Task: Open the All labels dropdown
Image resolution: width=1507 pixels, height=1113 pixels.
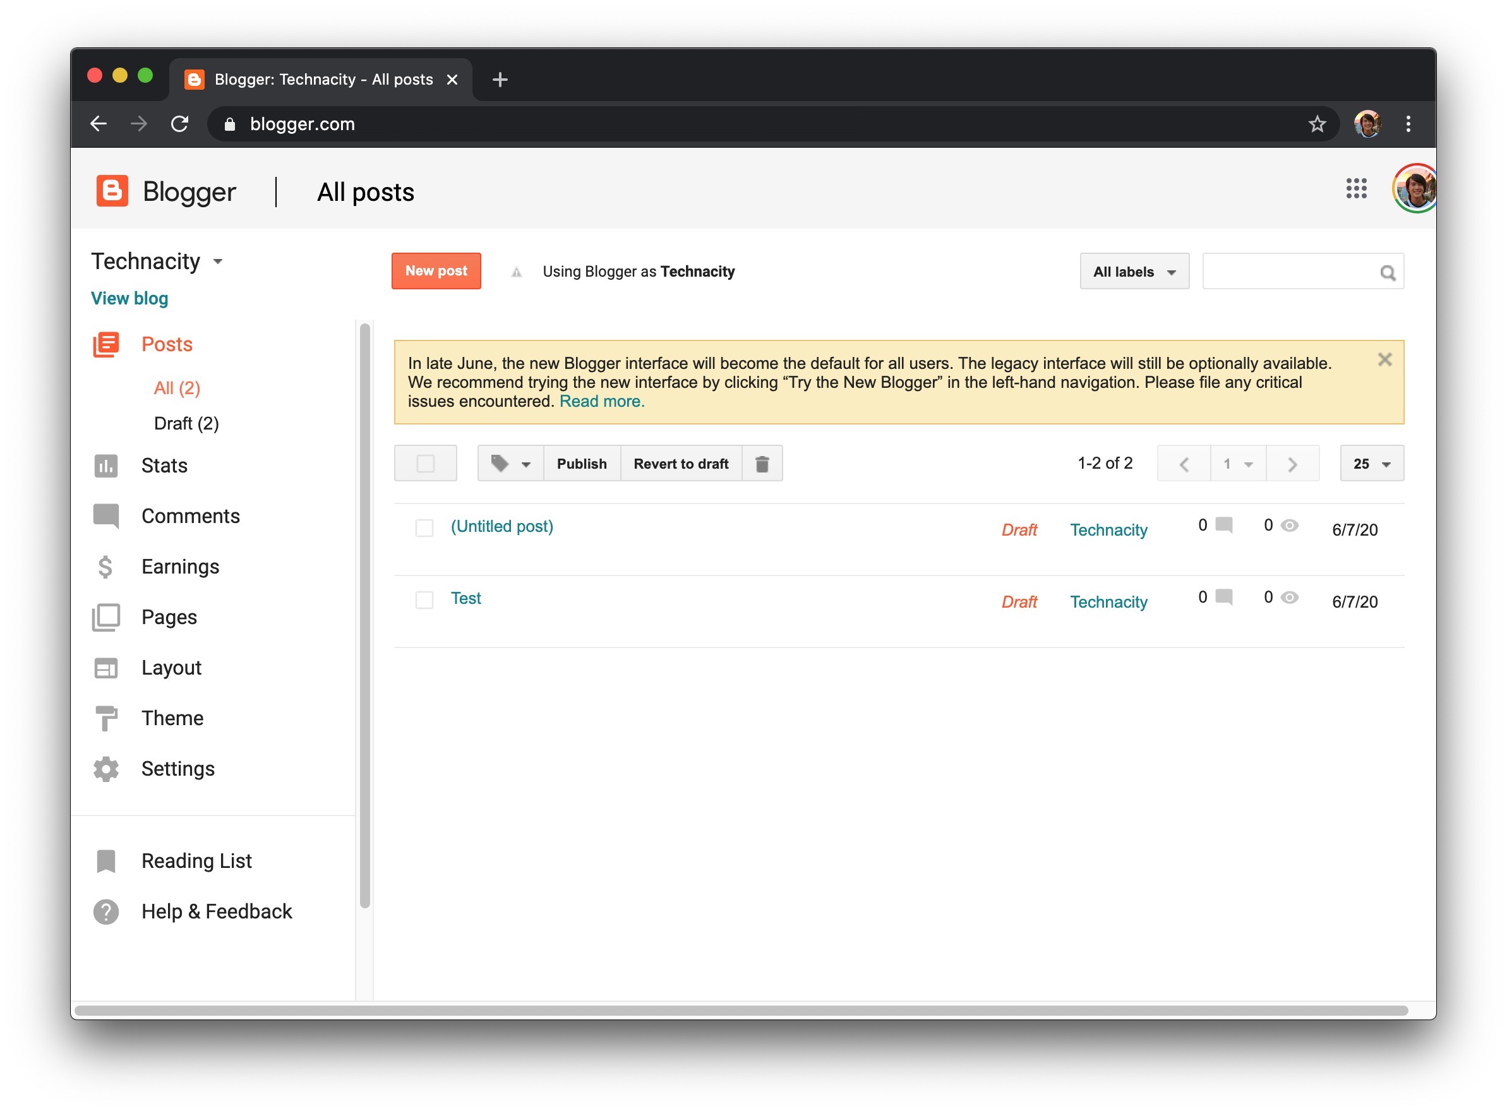Action: pyautogui.click(x=1134, y=272)
